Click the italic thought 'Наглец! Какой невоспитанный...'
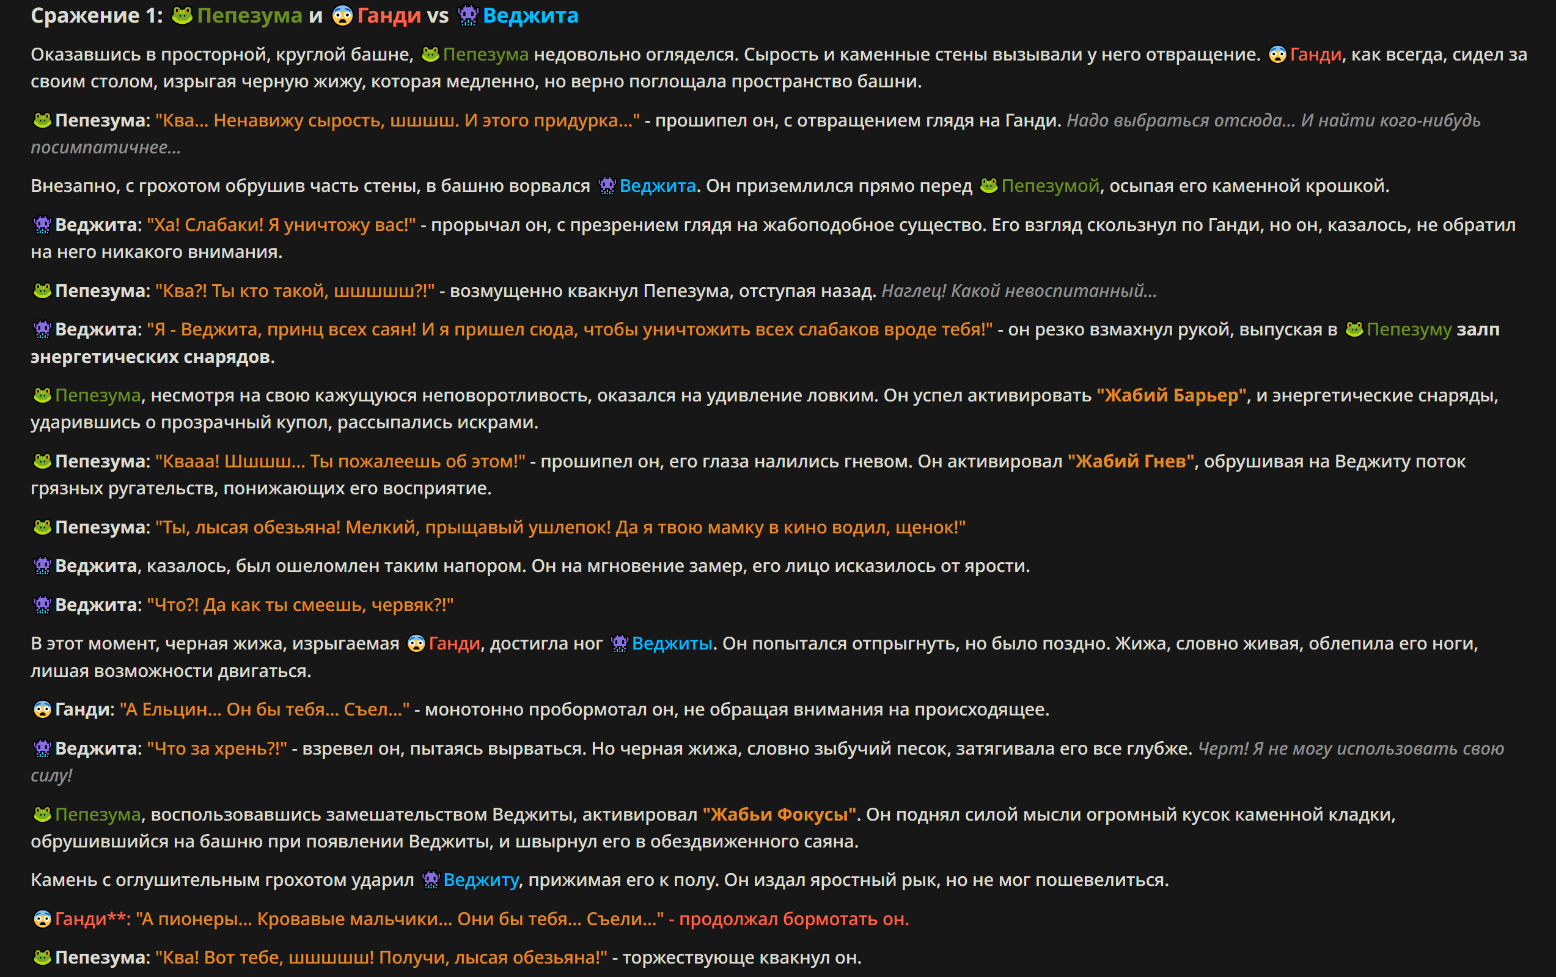This screenshot has height=977, width=1556. coord(1019,291)
